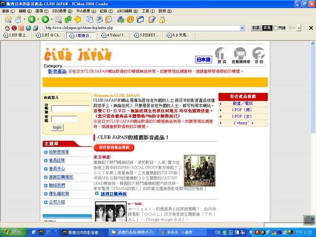Click the stacked windows icon on the address toolbar
This screenshot has height=237, width=316.
[x=35, y=28]
